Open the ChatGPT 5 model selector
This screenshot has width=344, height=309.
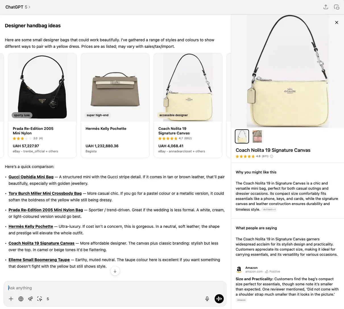click(x=18, y=7)
